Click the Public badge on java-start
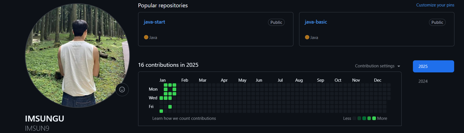 tap(276, 22)
